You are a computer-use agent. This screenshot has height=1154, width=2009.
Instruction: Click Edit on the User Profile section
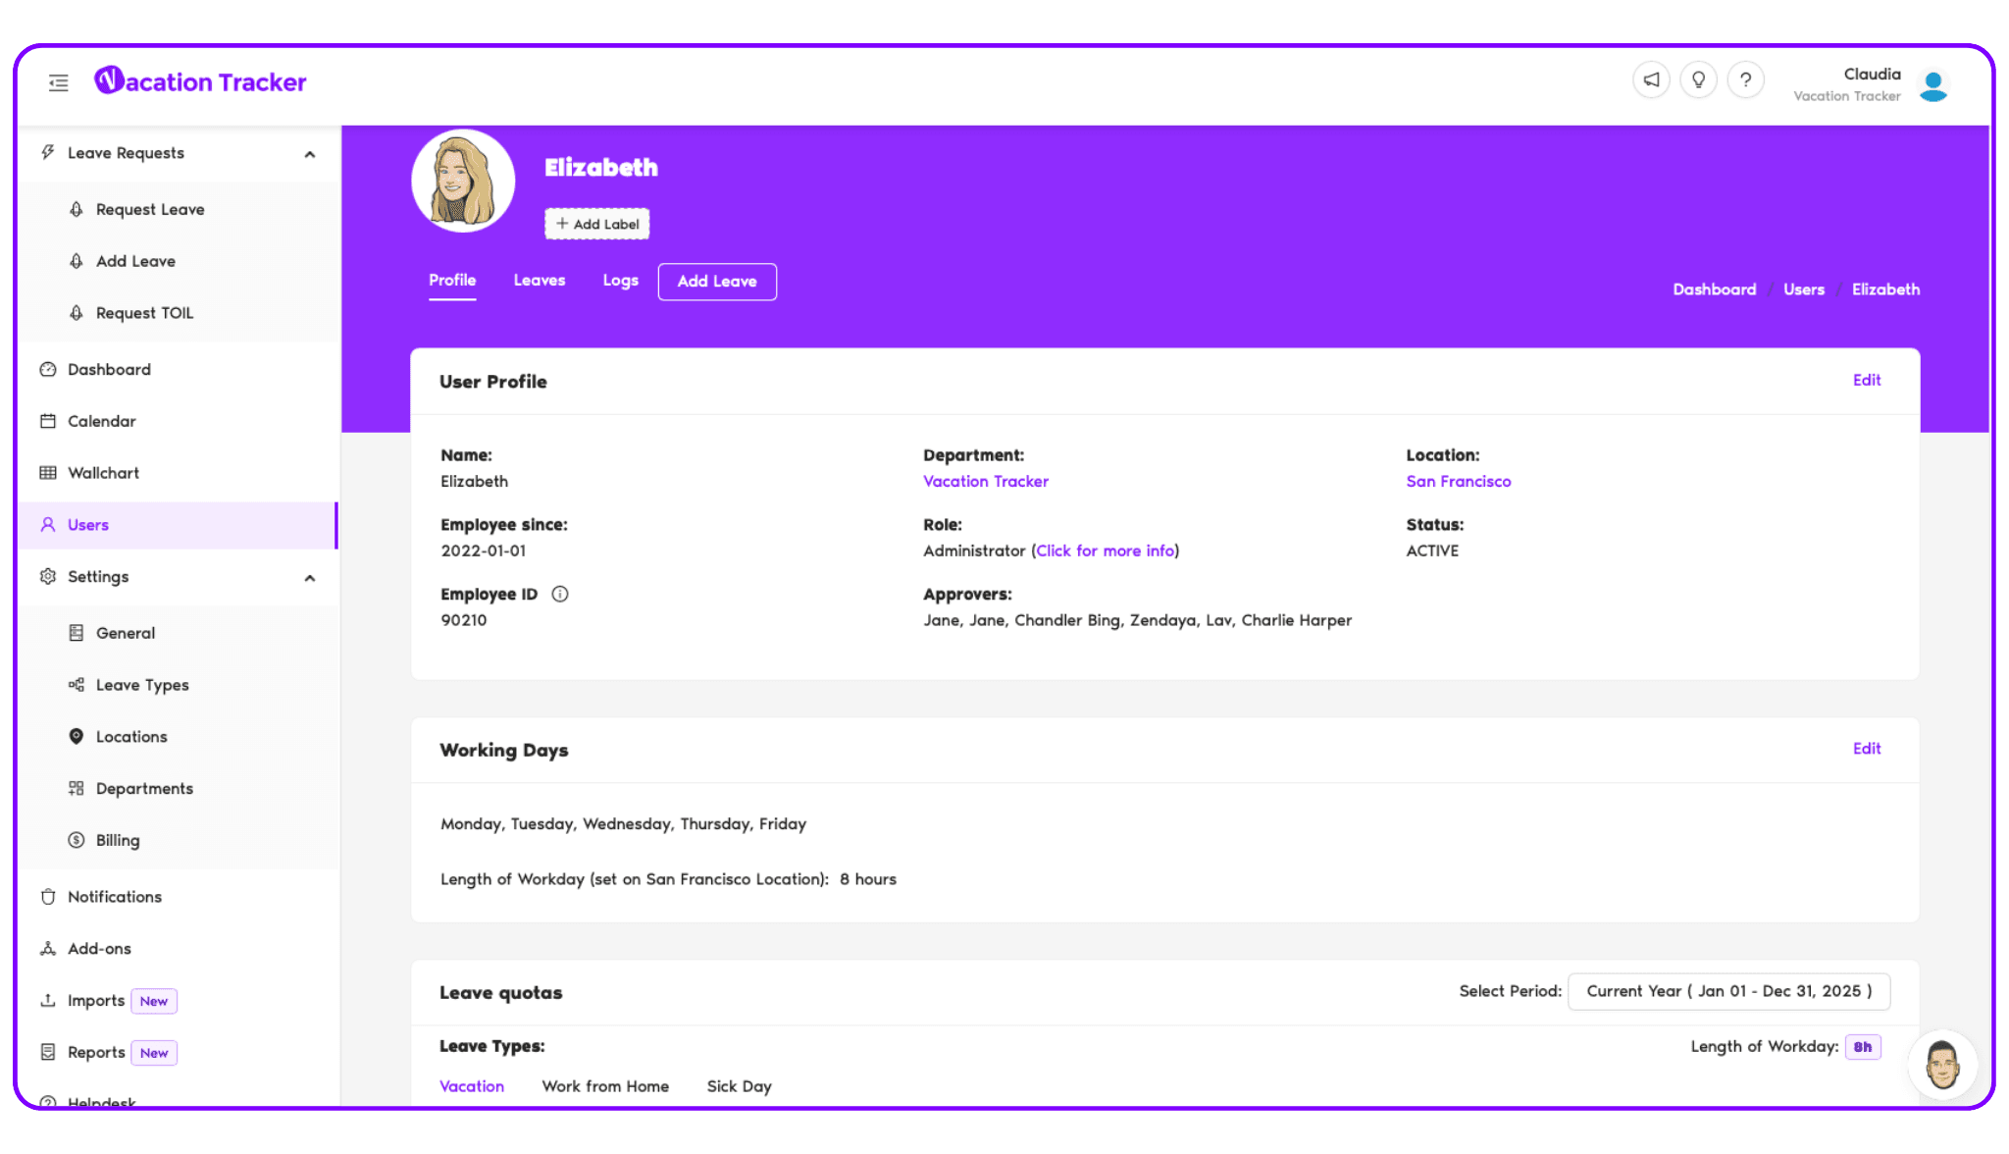tap(1866, 380)
